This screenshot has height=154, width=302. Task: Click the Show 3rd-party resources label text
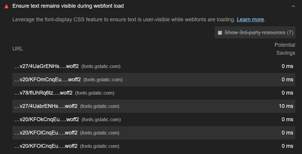coord(255,33)
